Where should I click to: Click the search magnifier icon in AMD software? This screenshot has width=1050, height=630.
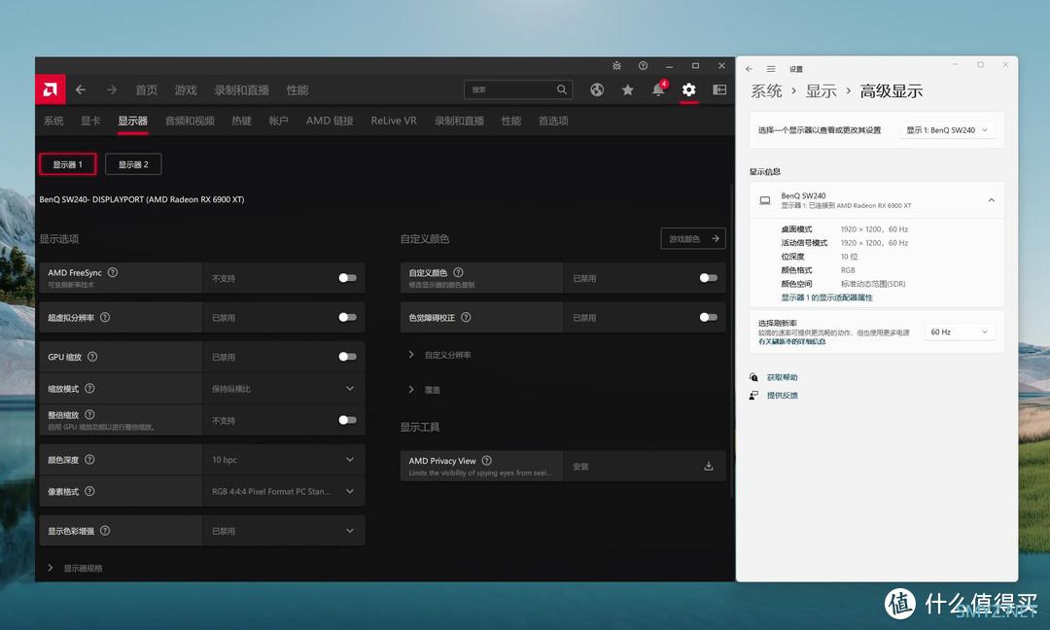(x=561, y=89)
